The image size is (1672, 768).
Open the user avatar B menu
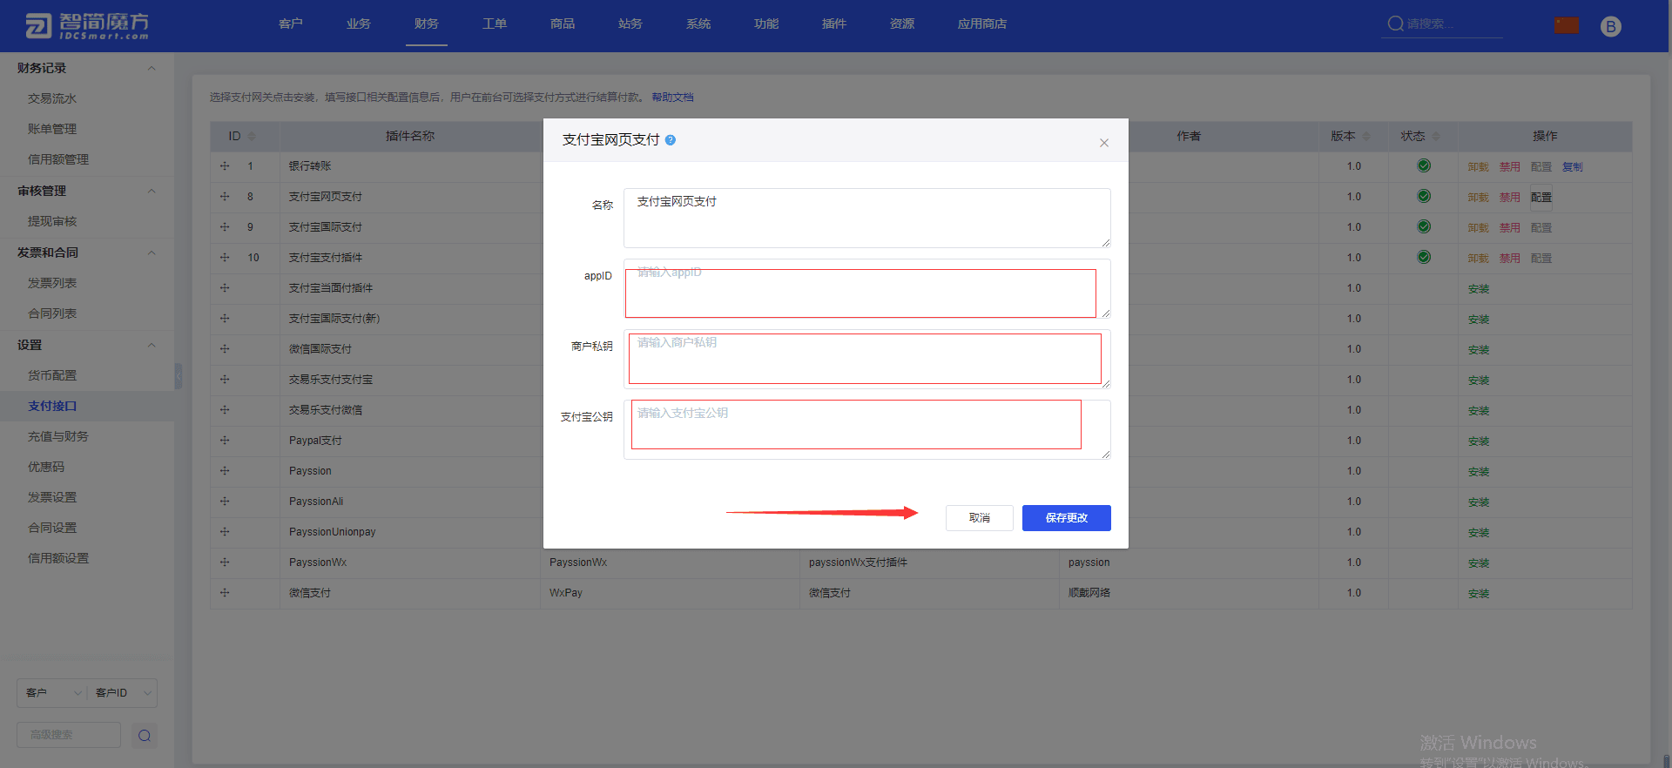pyautogui.click(x=1611, y=26)
